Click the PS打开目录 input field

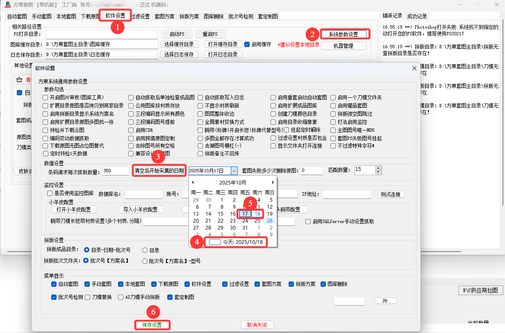coord(102,34)
